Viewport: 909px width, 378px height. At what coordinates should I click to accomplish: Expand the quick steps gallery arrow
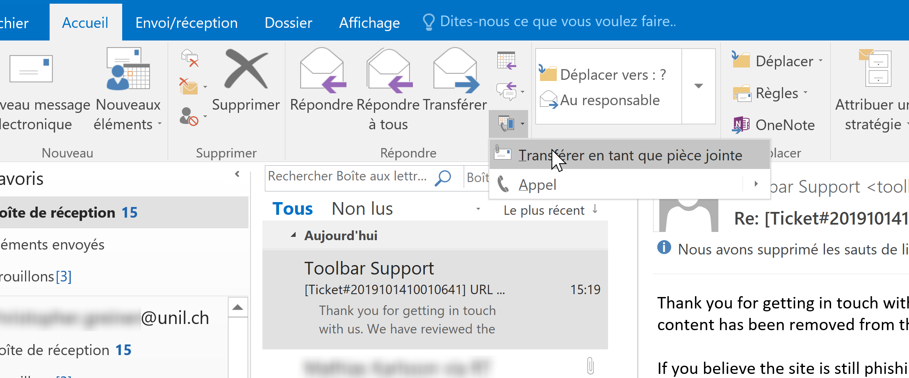tap(699, 86)
